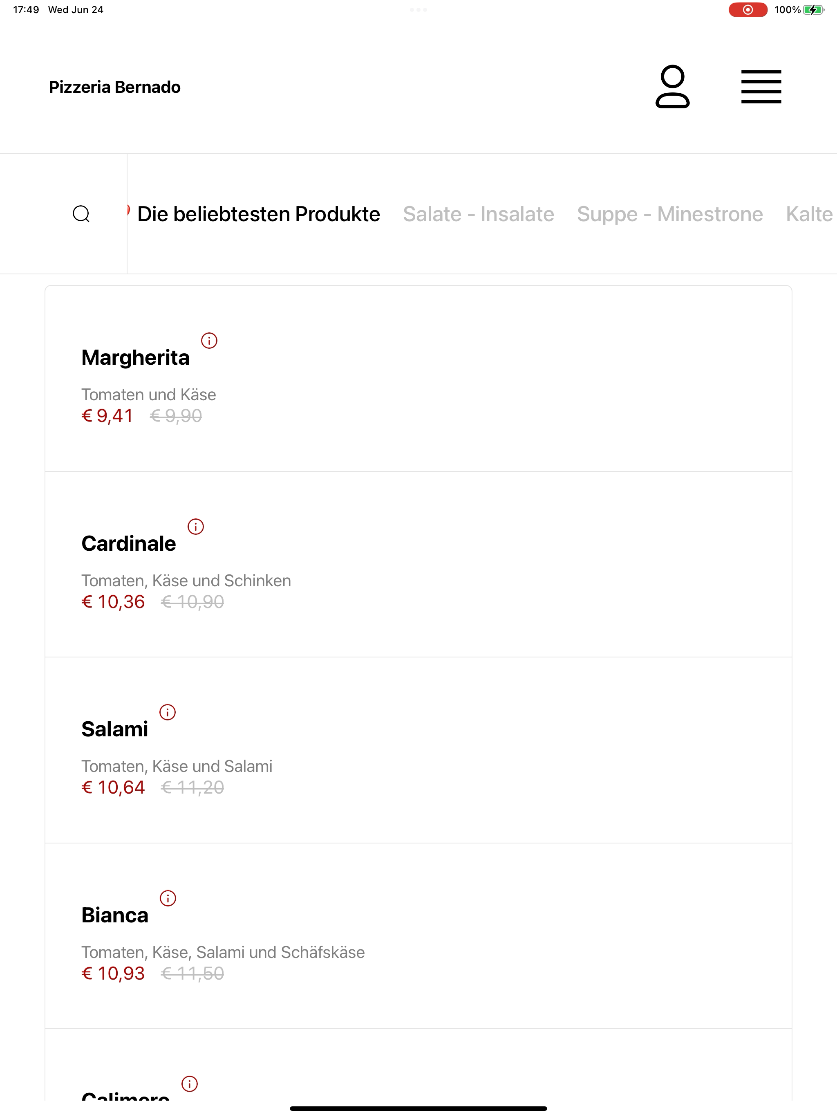Show info for Cardinale pizza

click(x=195, y=527)
